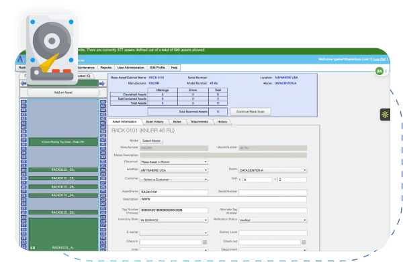403x262 pixels.
Task: Open the Room dropdown DATACENTER-A
Action: 273,170
